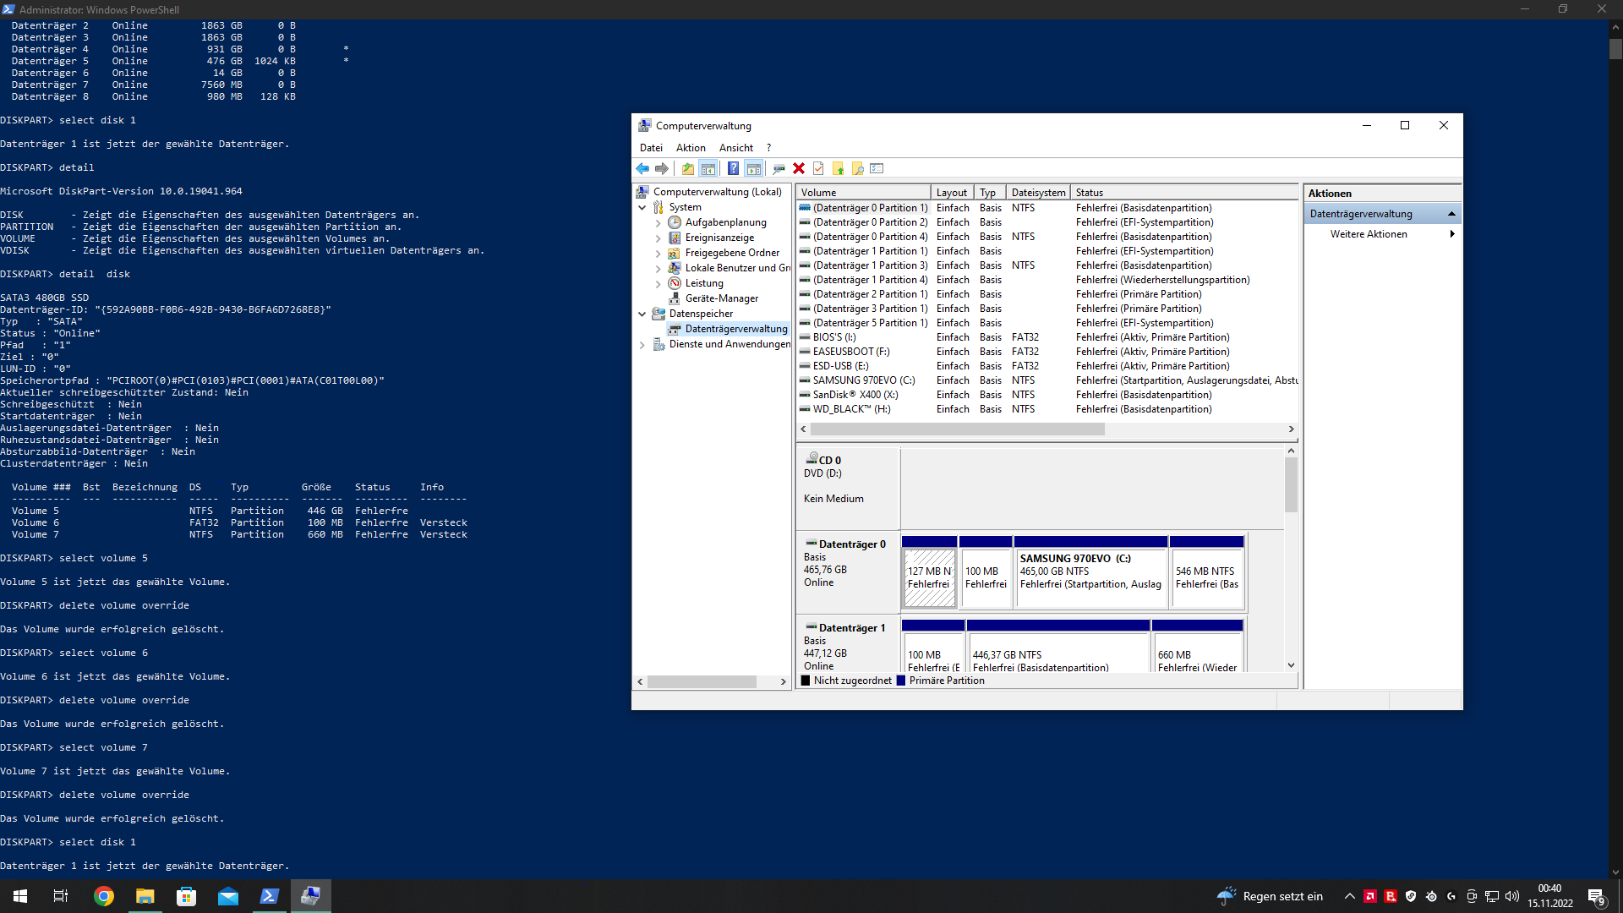Image resolution: width=1623 pixels, height=913 pixels.
Task: Expand Weitere Aktionen submenu arrow
Action: 1451,234
